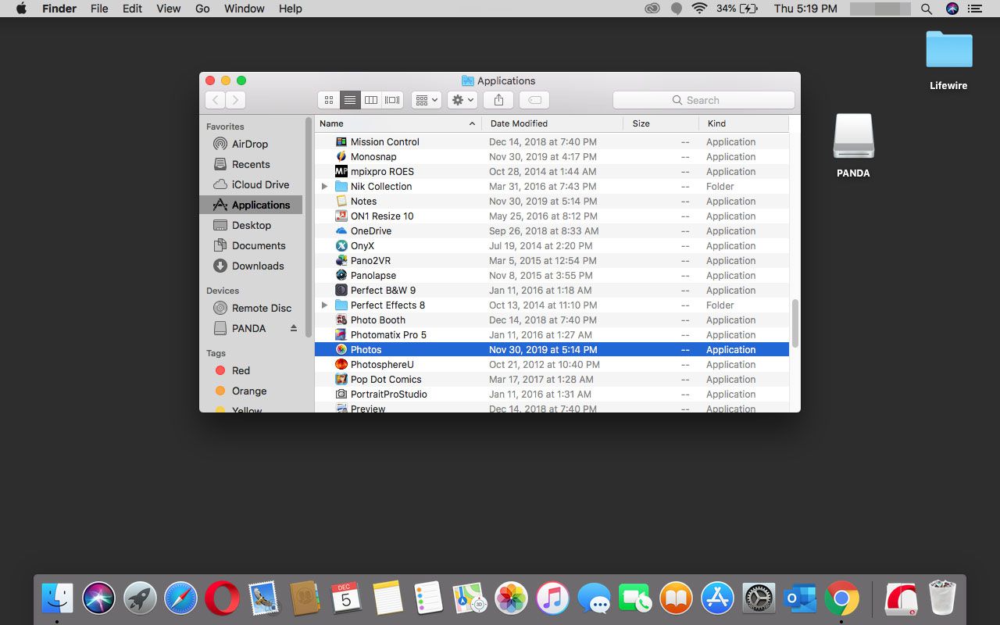Viewport: 1000px width, 625px height.
Task: Sort list by the Size column
Action: (x=661, y=123)
